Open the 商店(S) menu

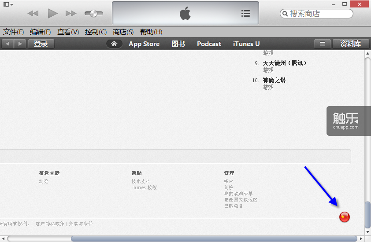123,32
